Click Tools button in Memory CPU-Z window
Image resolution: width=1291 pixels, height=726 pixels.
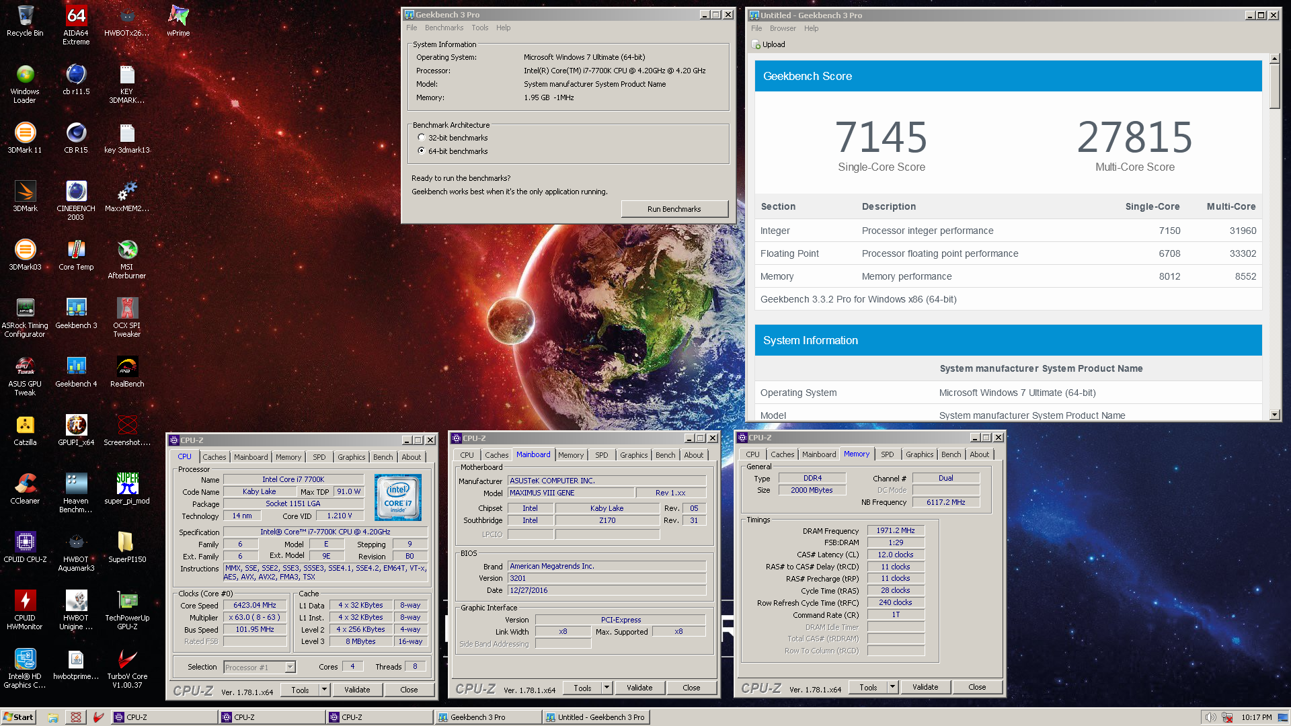click(x=868, y=687)
